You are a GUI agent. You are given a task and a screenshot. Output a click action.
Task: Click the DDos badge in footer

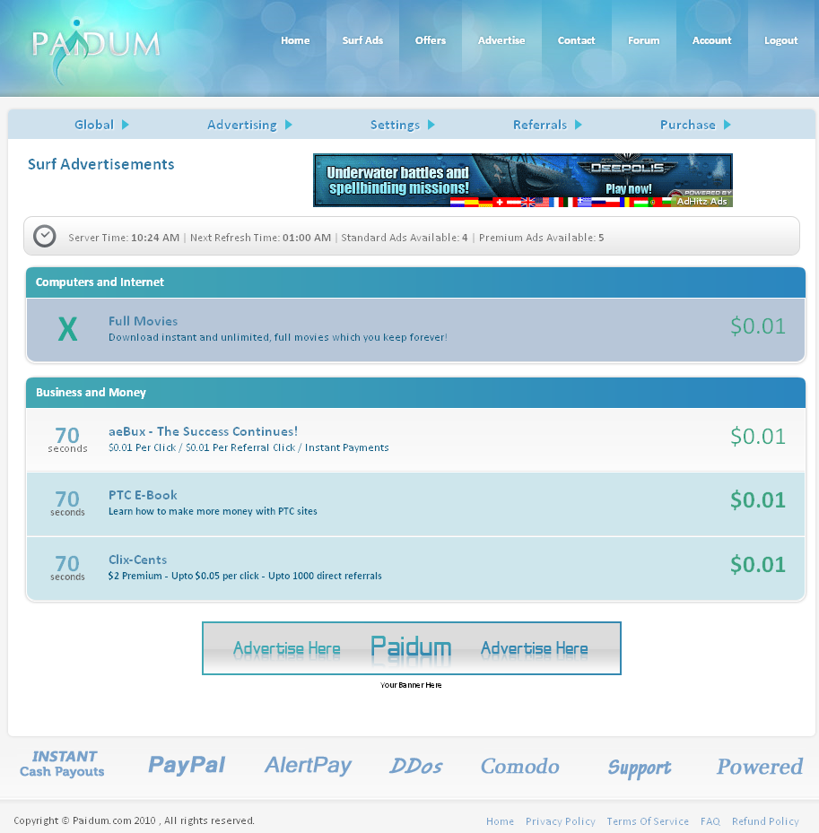(x=415, y=766)
